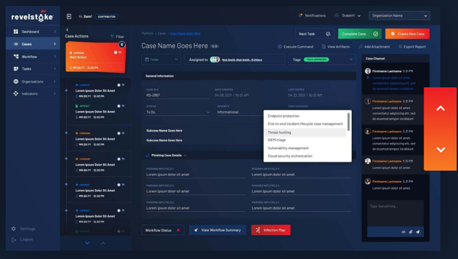
Task: Collapse the Phishing Case Details section
Action: pos(185,155)
